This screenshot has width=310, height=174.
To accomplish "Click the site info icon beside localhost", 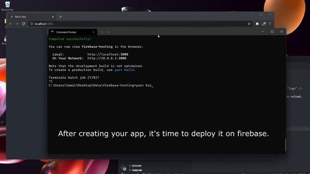I will pos(31,24).
